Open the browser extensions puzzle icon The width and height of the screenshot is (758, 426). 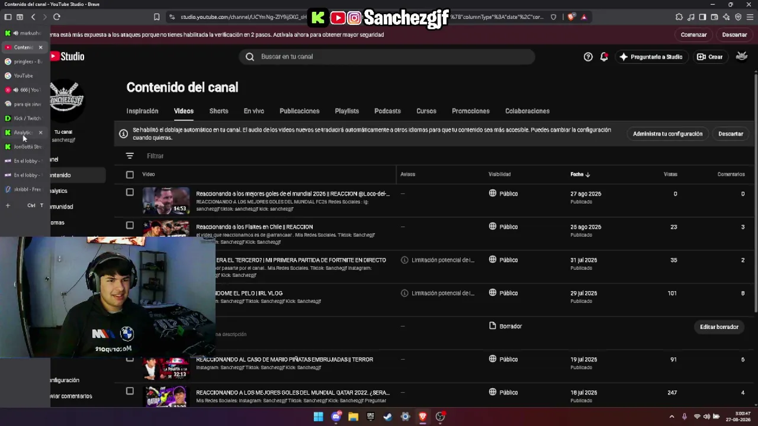coord(679,17)
